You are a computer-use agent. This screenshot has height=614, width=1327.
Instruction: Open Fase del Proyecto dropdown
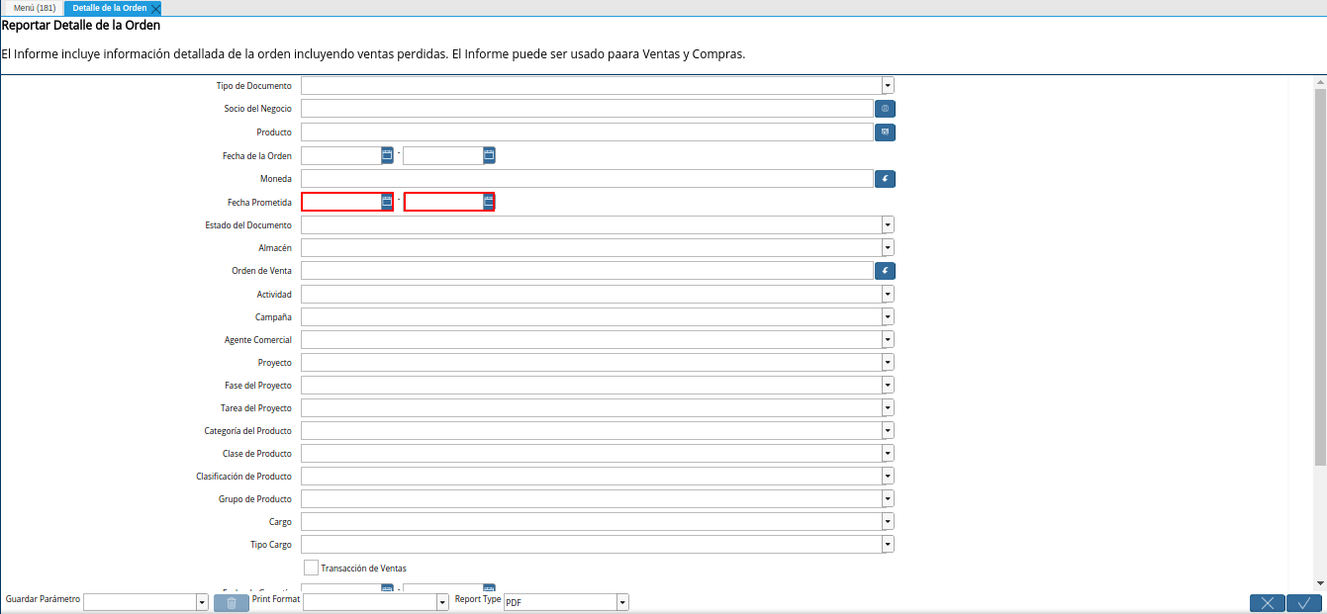(888, 385)
